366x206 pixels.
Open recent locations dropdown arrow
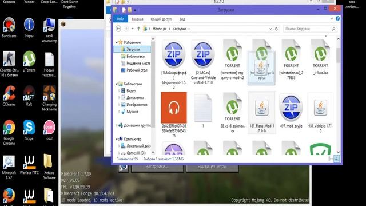[132, 29]
